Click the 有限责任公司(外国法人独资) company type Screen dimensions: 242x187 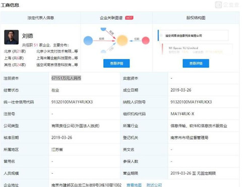(75, 126)
